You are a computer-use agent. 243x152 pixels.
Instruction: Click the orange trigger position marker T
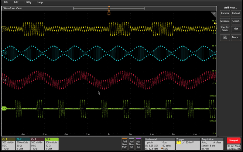pyautogui.click(x=109, y=13)
